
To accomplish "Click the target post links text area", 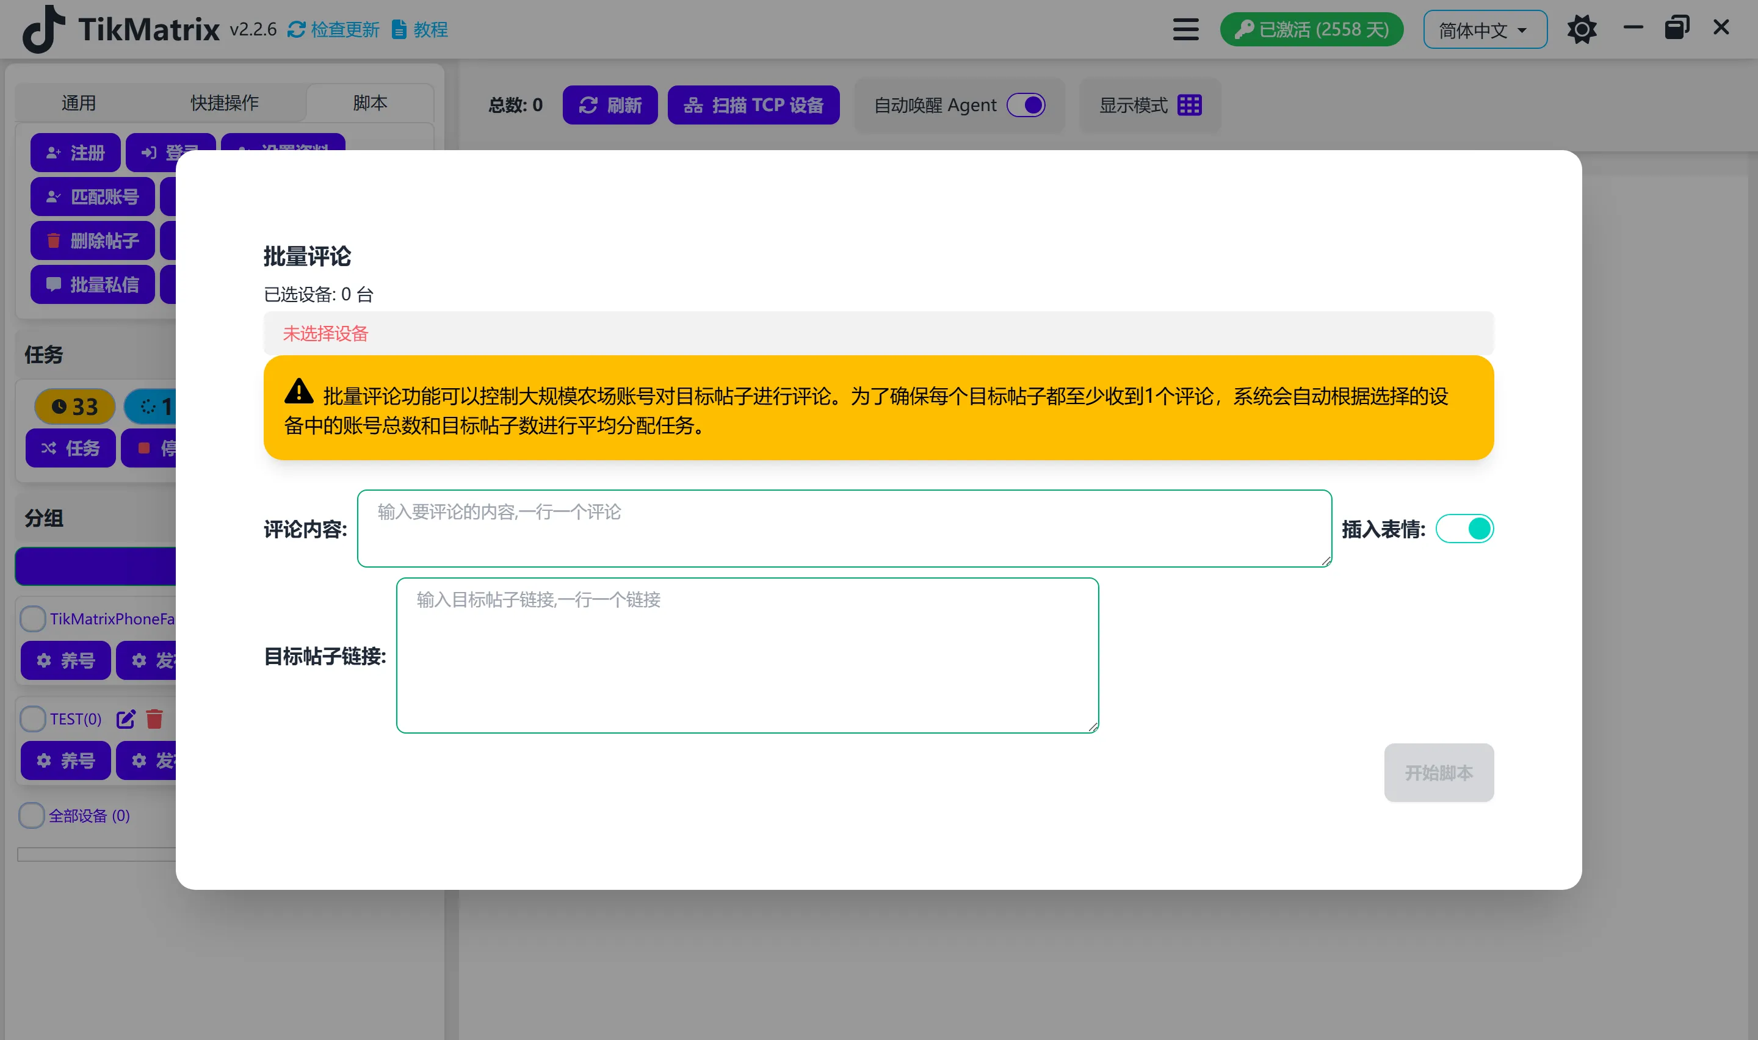I will tap(747, 656).
